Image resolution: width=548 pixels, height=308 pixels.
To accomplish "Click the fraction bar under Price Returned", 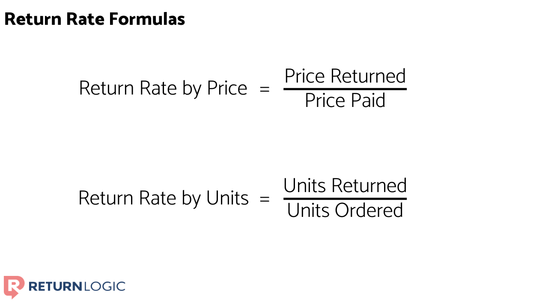I will pyautogui.click(x=345, y=89).
